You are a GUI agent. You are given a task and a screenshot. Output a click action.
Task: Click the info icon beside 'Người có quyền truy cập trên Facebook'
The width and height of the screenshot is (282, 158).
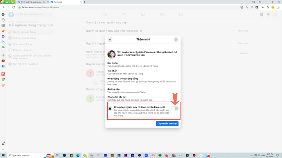click(x=141, y=31)
